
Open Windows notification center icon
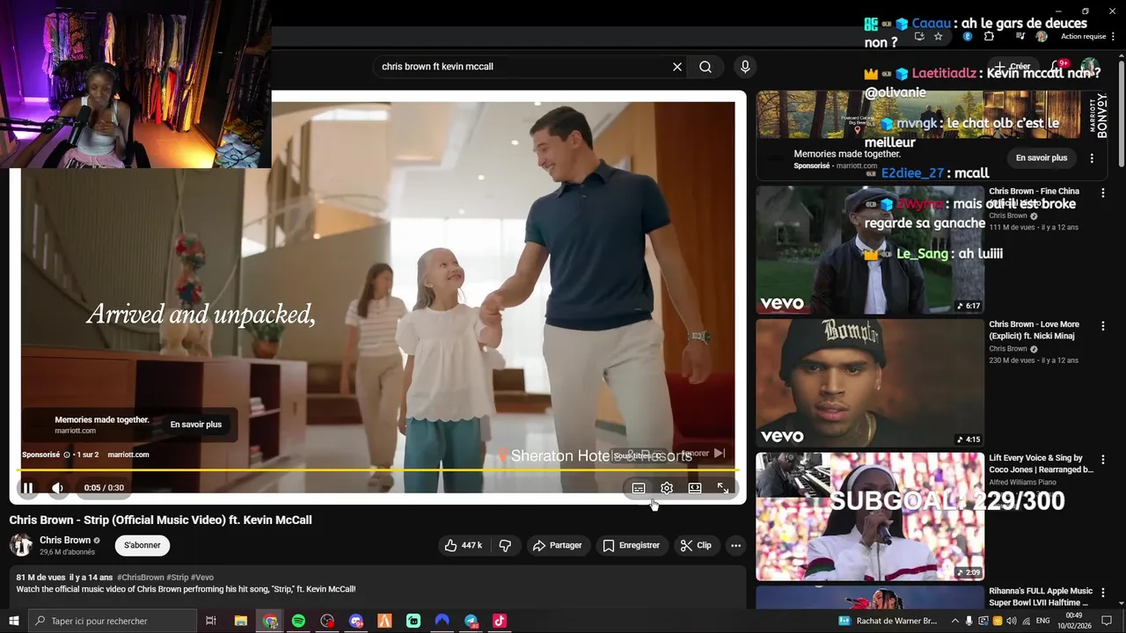1107,621
